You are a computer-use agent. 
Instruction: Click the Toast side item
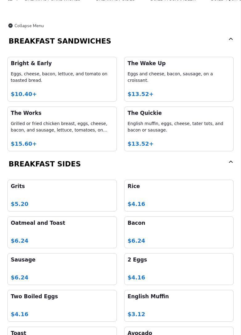click(62, 332)
